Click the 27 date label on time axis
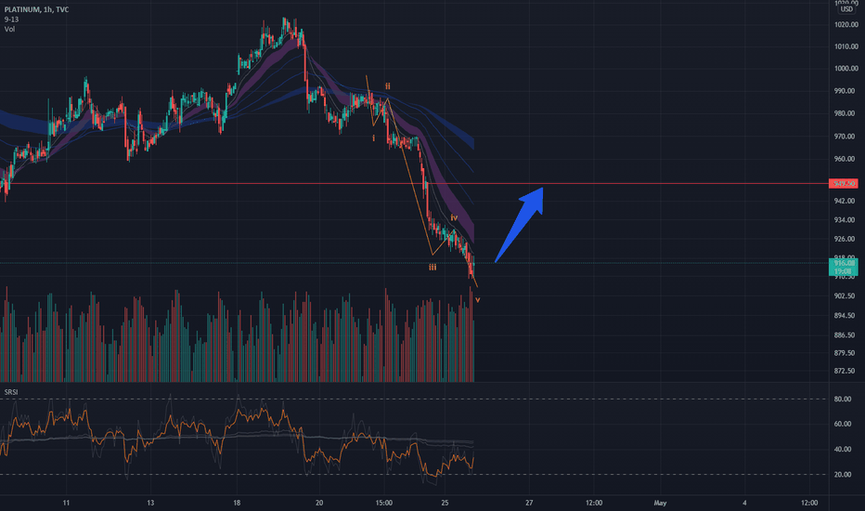The width and height of the screenshot is (865, 511). [529, 503]
